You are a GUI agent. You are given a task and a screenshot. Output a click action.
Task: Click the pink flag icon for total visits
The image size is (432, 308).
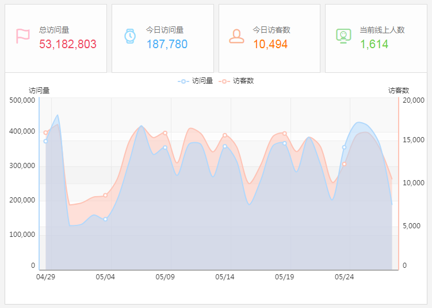click(23, 36)
